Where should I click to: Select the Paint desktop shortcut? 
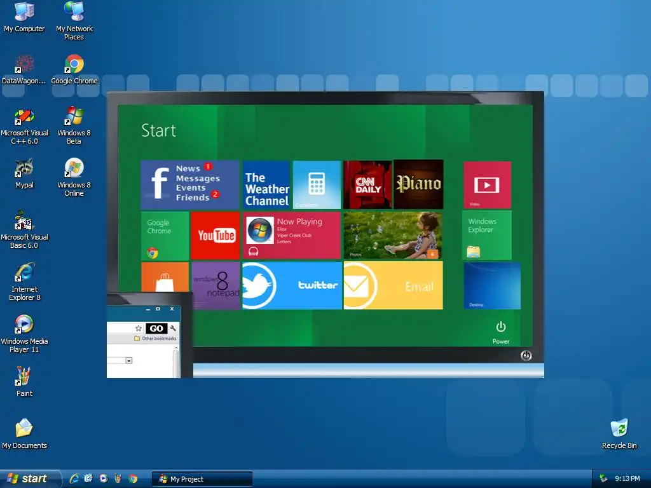coord(24,382)
